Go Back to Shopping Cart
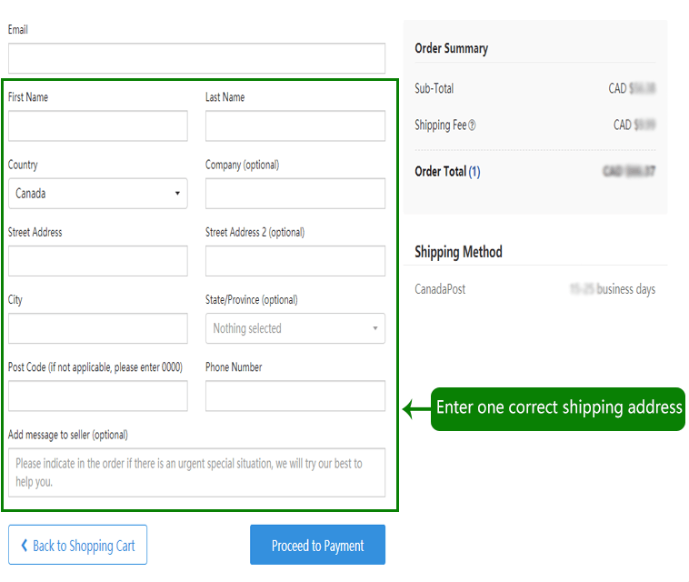Screen dimensions: 689x582 (x=77, y=546)
